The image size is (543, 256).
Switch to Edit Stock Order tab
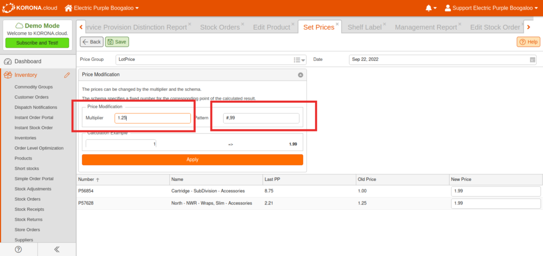(x=495, y=27)
